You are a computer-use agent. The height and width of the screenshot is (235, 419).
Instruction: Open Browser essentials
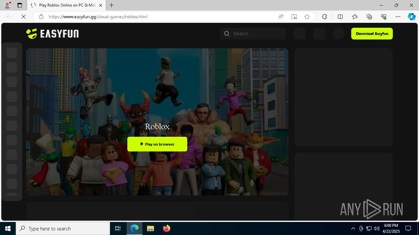pyautogui.click(x=384, y=17)
